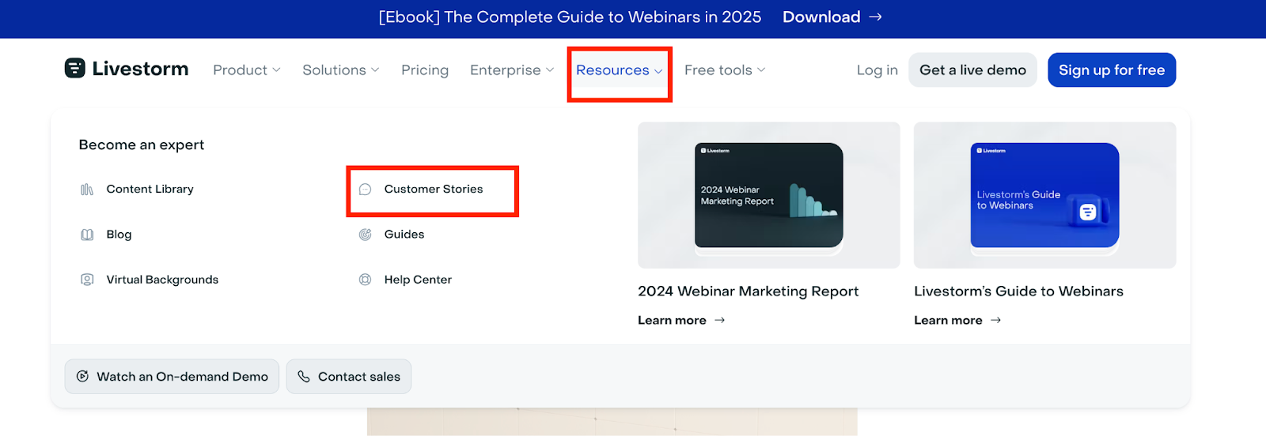
Task: Click the Content Library bars icon
Action: pyautogui.click(x=87, y=190)
